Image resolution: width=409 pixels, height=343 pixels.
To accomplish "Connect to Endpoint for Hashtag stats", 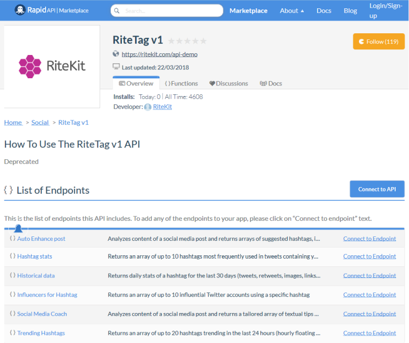I will (x=369, y=256).
